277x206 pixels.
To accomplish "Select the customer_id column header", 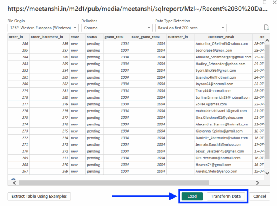I will 180,37.
